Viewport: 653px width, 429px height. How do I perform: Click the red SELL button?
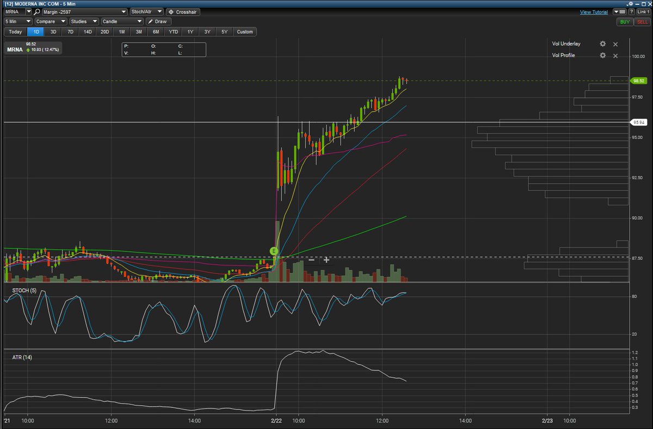click(x=642, y=22)
